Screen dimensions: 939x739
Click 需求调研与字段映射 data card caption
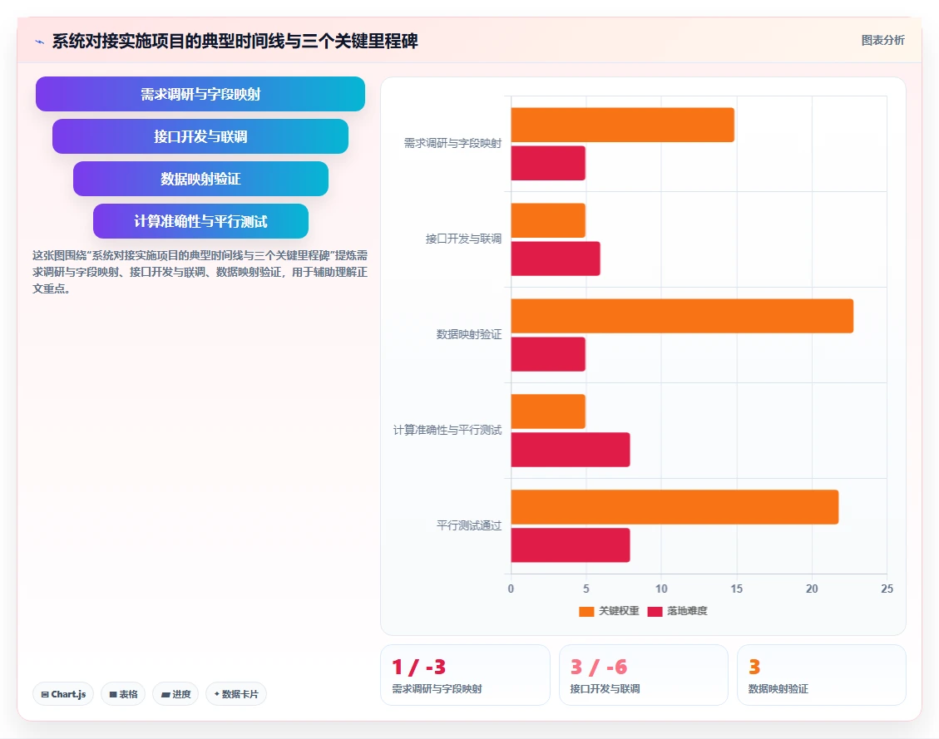point(437,689)
